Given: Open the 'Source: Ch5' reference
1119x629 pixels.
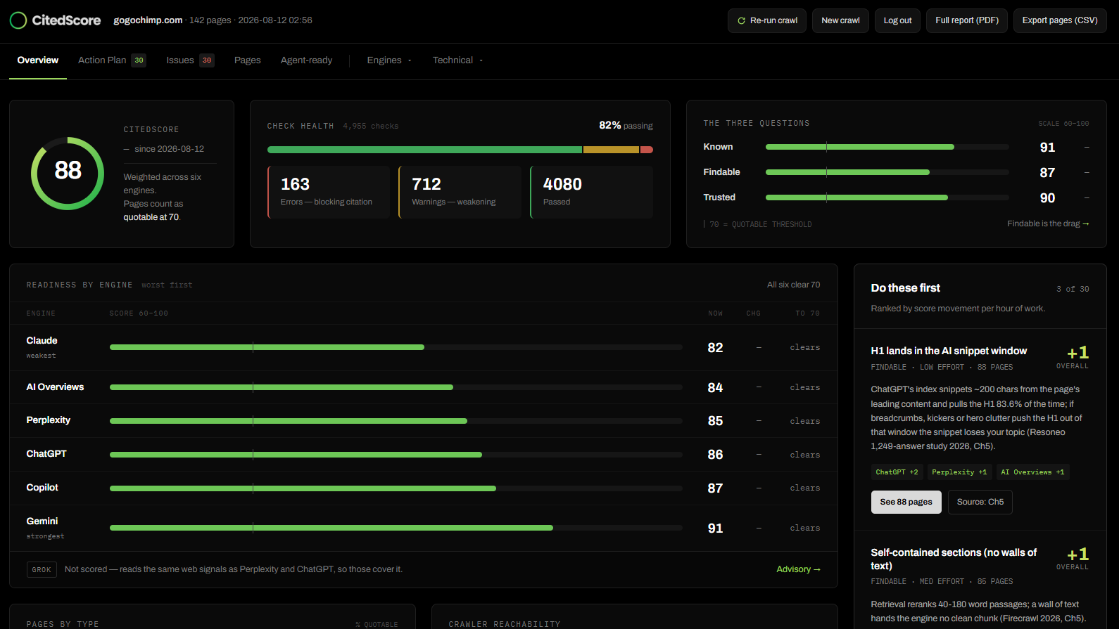Looking at the screenshot, I should [980, 502].
